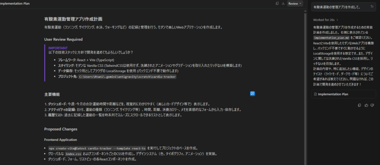Give thumbs down to the response
Screen dimensions: 380x165
(x=373, y=105)
